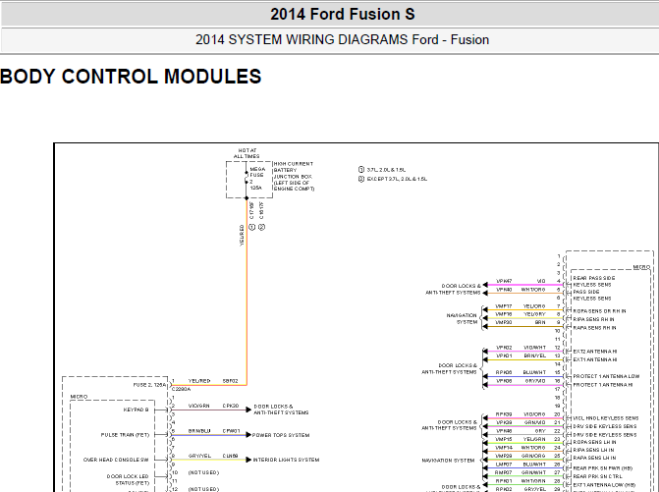Click the "GRN/ORG" wire label at pin 25
Image resolution: width=659 pixels, height=492 pixels.
pos(533,456)
